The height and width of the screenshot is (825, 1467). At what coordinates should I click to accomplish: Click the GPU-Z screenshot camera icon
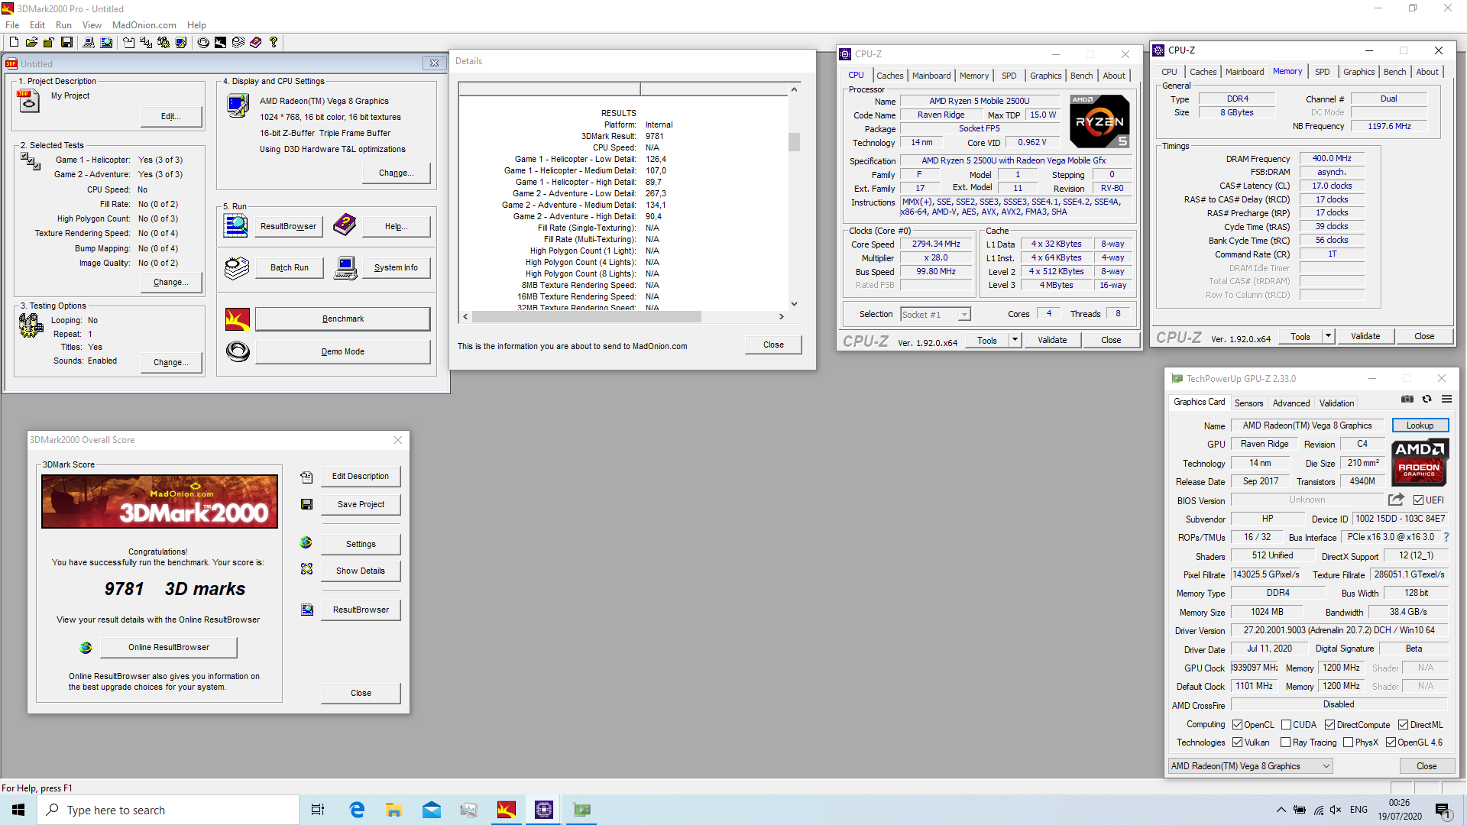point(1407,399)
